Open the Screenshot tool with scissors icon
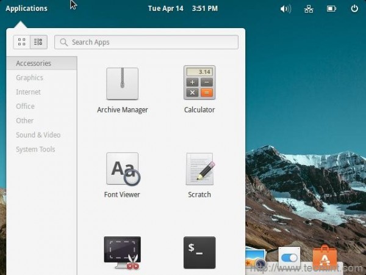The height and width of the screenshot is (275, 366). tap(122, 253)
